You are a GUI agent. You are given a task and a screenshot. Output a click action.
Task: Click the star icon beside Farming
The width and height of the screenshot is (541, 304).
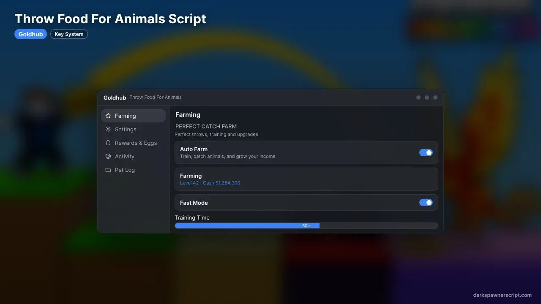click(108, 116)
